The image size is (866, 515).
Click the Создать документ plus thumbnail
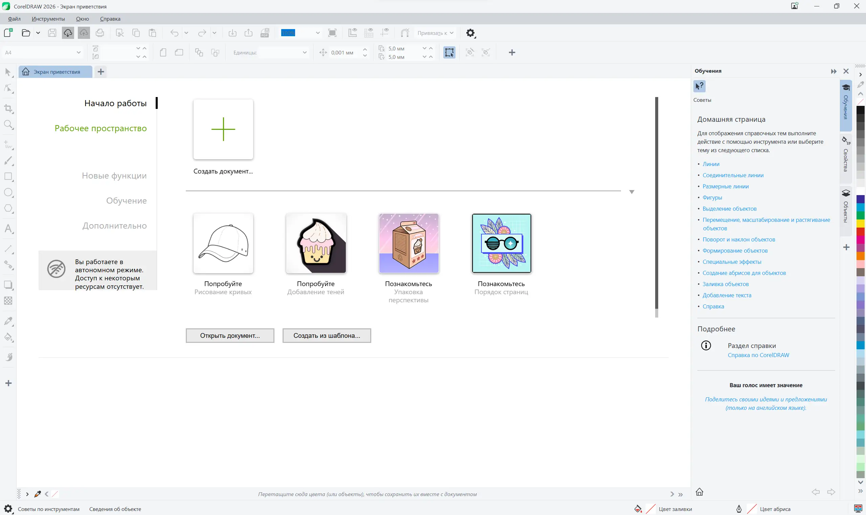coord(223,130)
